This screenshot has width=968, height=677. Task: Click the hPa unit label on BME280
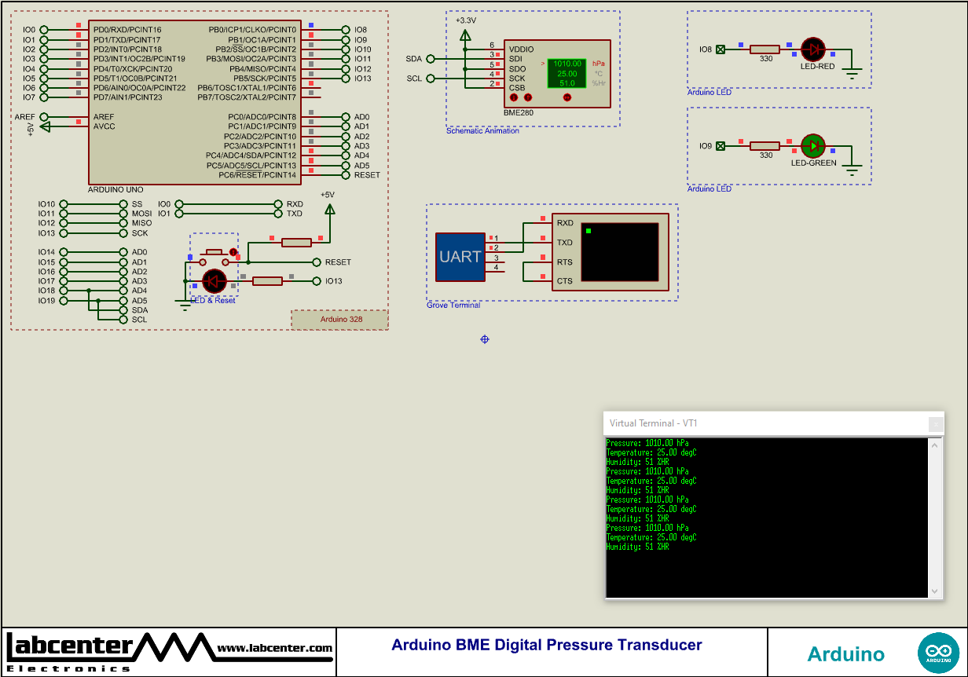pos(599,63)
